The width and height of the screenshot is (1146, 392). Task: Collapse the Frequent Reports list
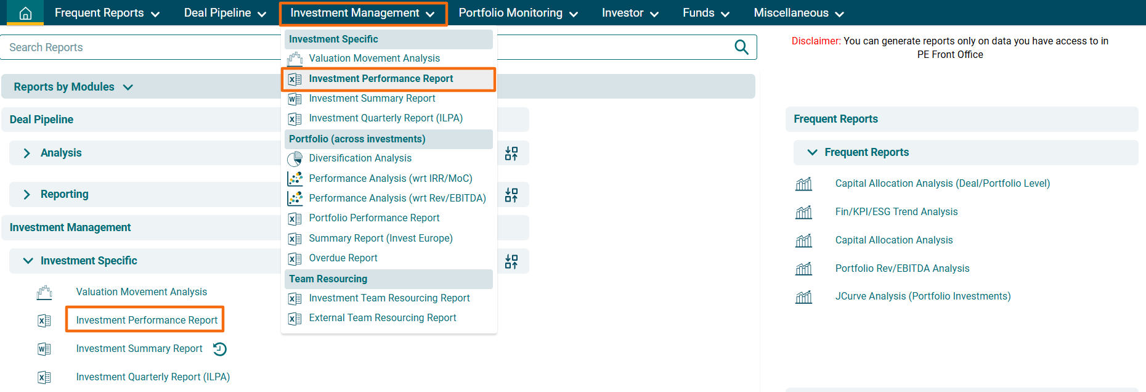(812, 152)
